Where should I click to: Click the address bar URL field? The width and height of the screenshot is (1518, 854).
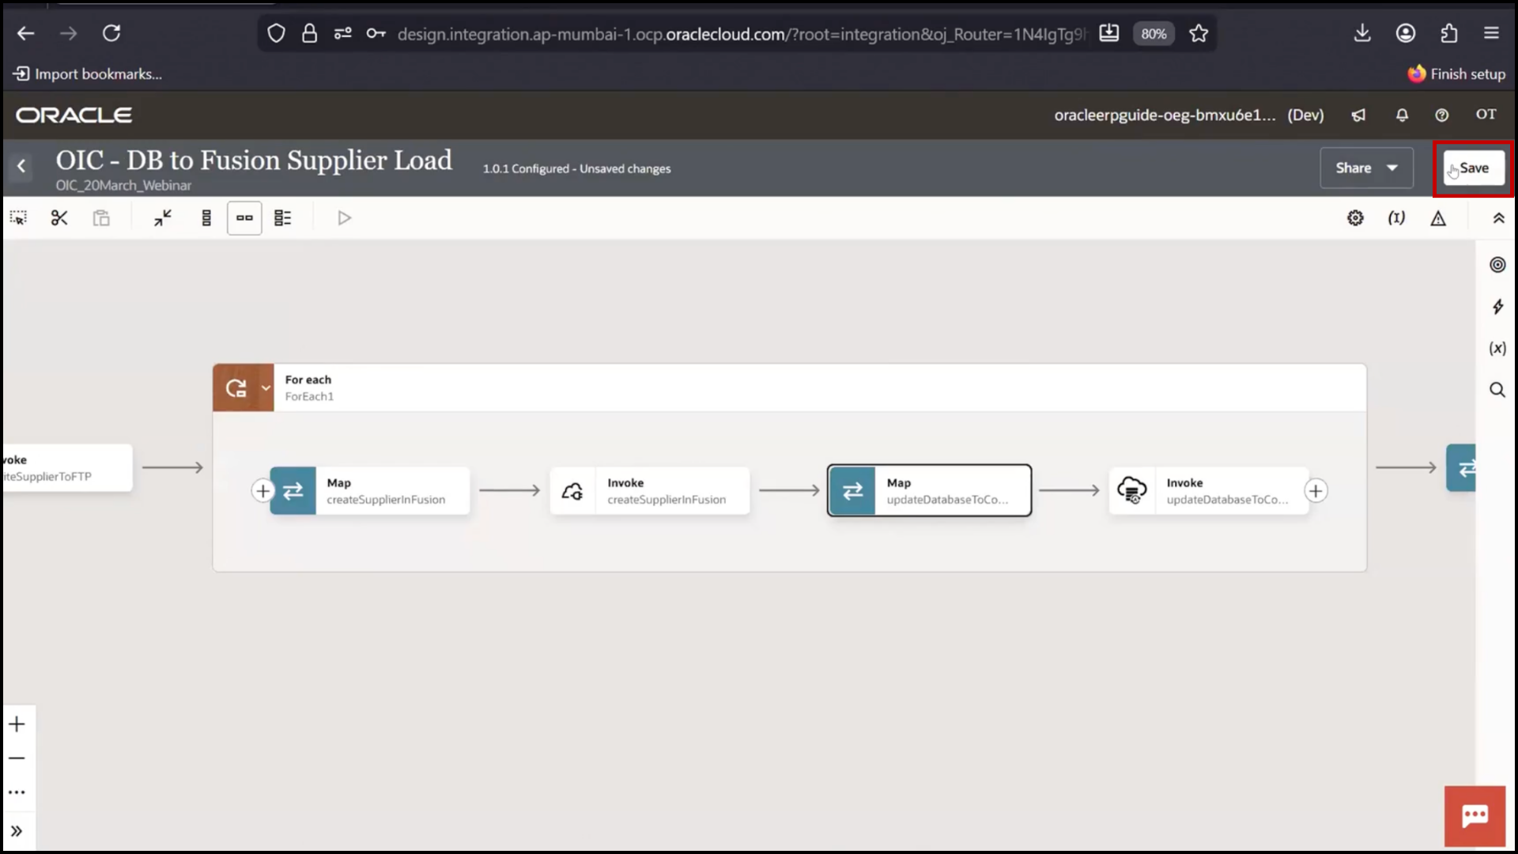tap(742, 34)
